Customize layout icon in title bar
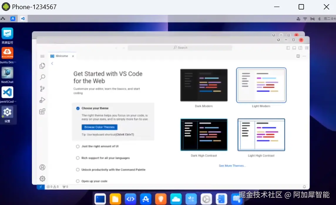Viewport: 336px width, 205px height. (x=307, y=48)
